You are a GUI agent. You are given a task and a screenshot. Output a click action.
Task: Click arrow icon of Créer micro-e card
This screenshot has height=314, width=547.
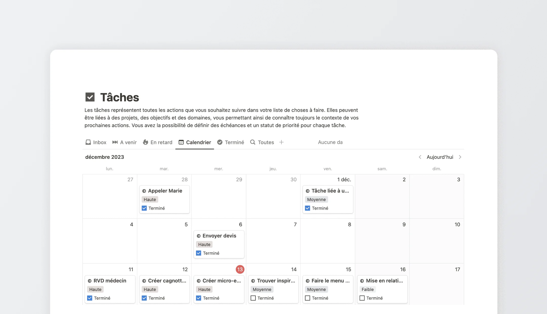(x=199, y=281)
